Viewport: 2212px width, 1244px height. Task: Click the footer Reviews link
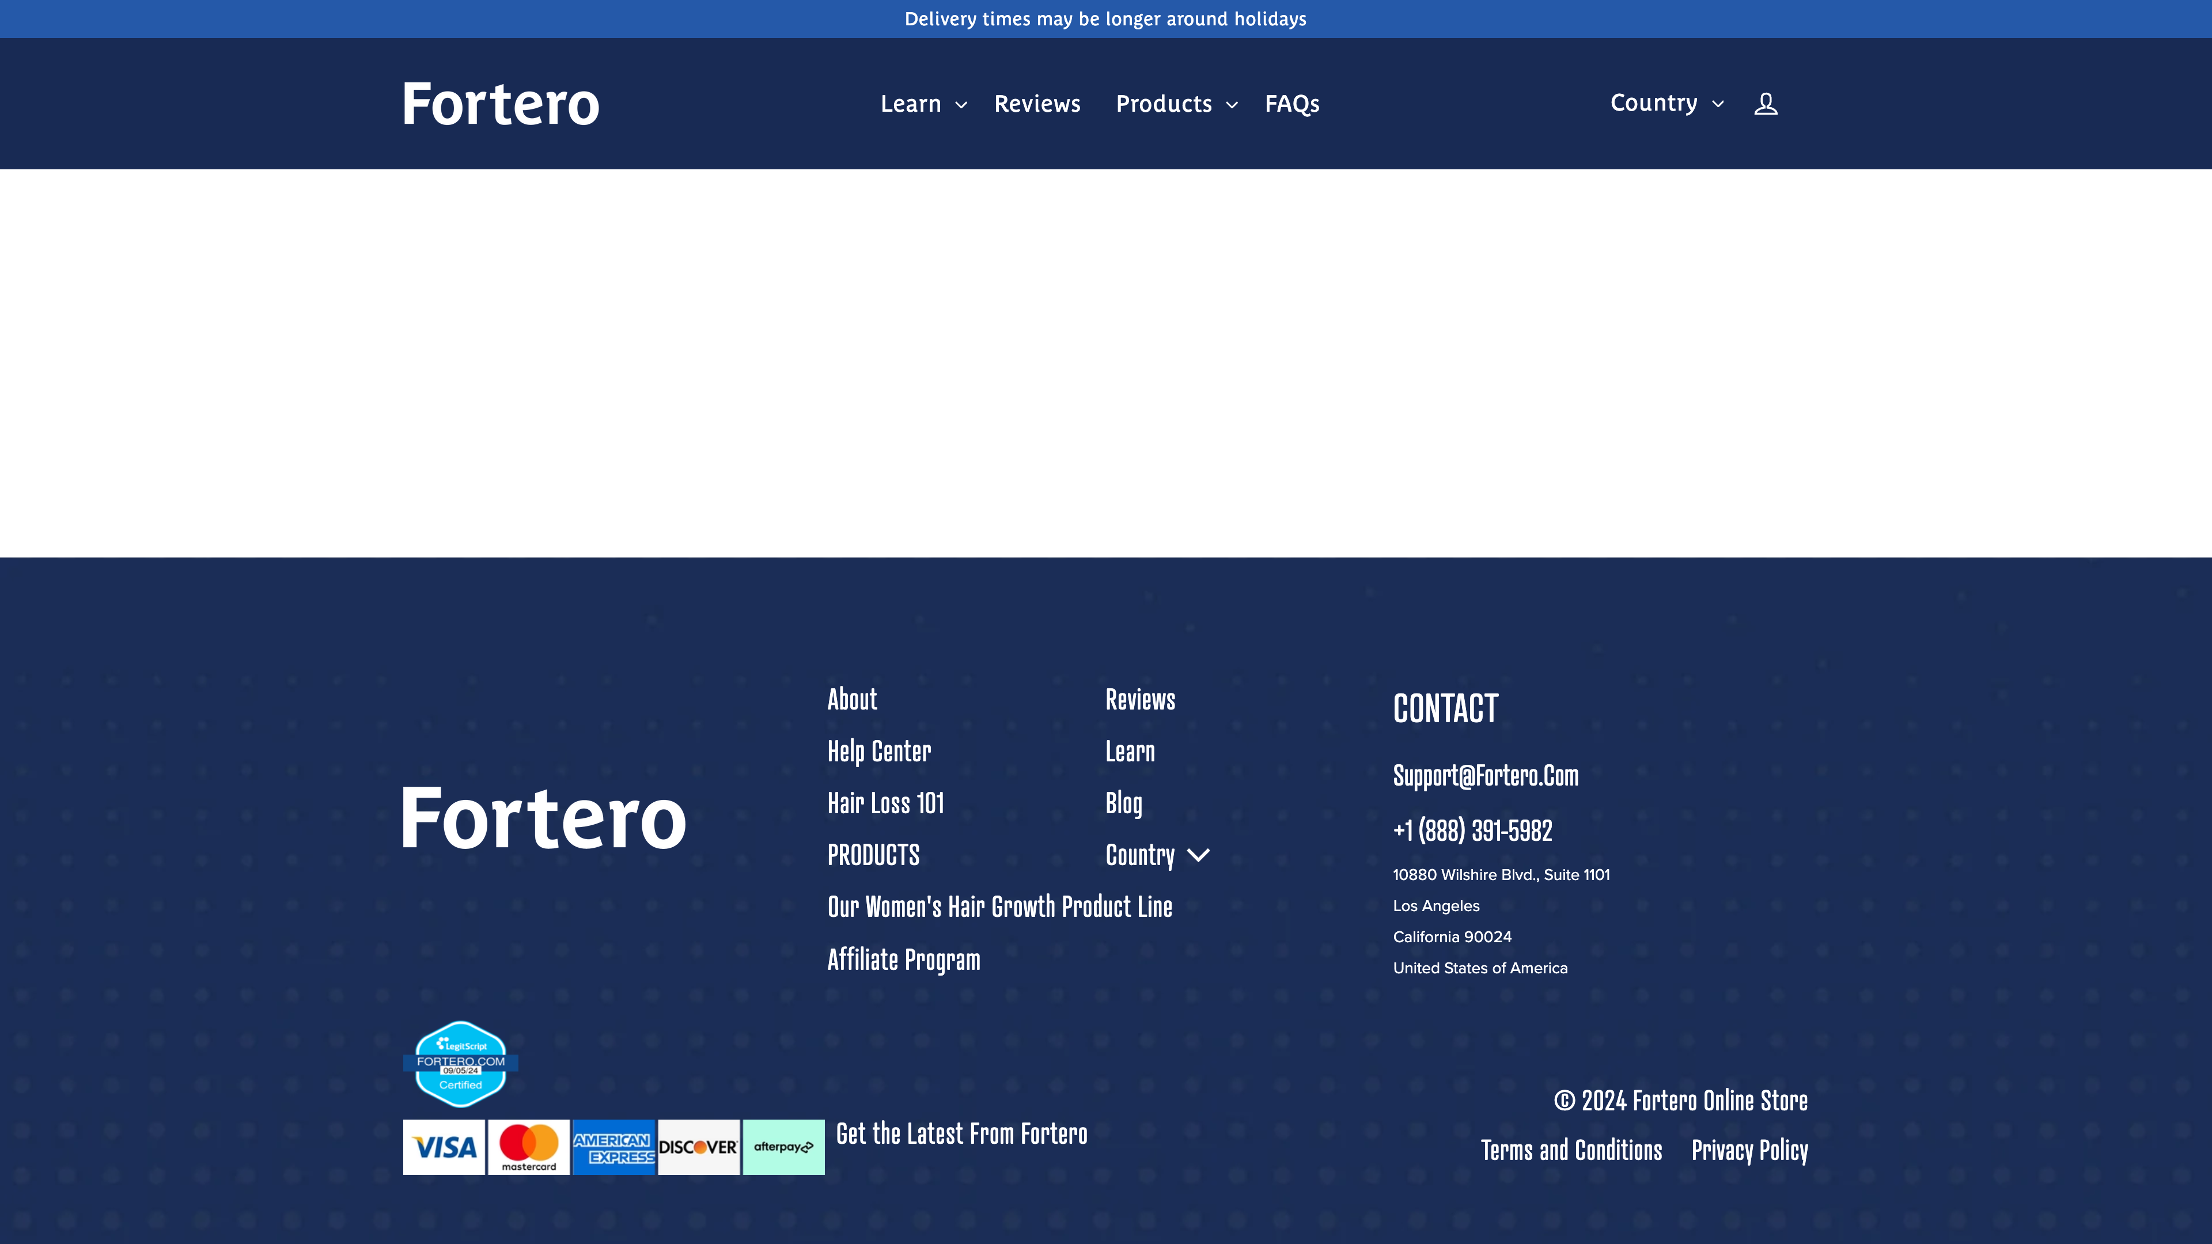coord(1139,700)
